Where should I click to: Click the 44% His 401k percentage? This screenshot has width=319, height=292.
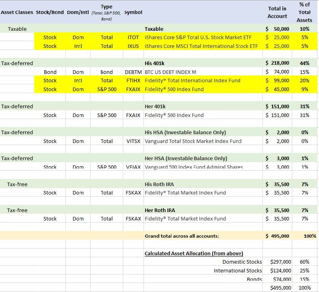point(305,63)
